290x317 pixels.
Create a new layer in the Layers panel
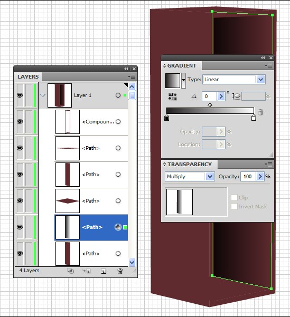104,271
